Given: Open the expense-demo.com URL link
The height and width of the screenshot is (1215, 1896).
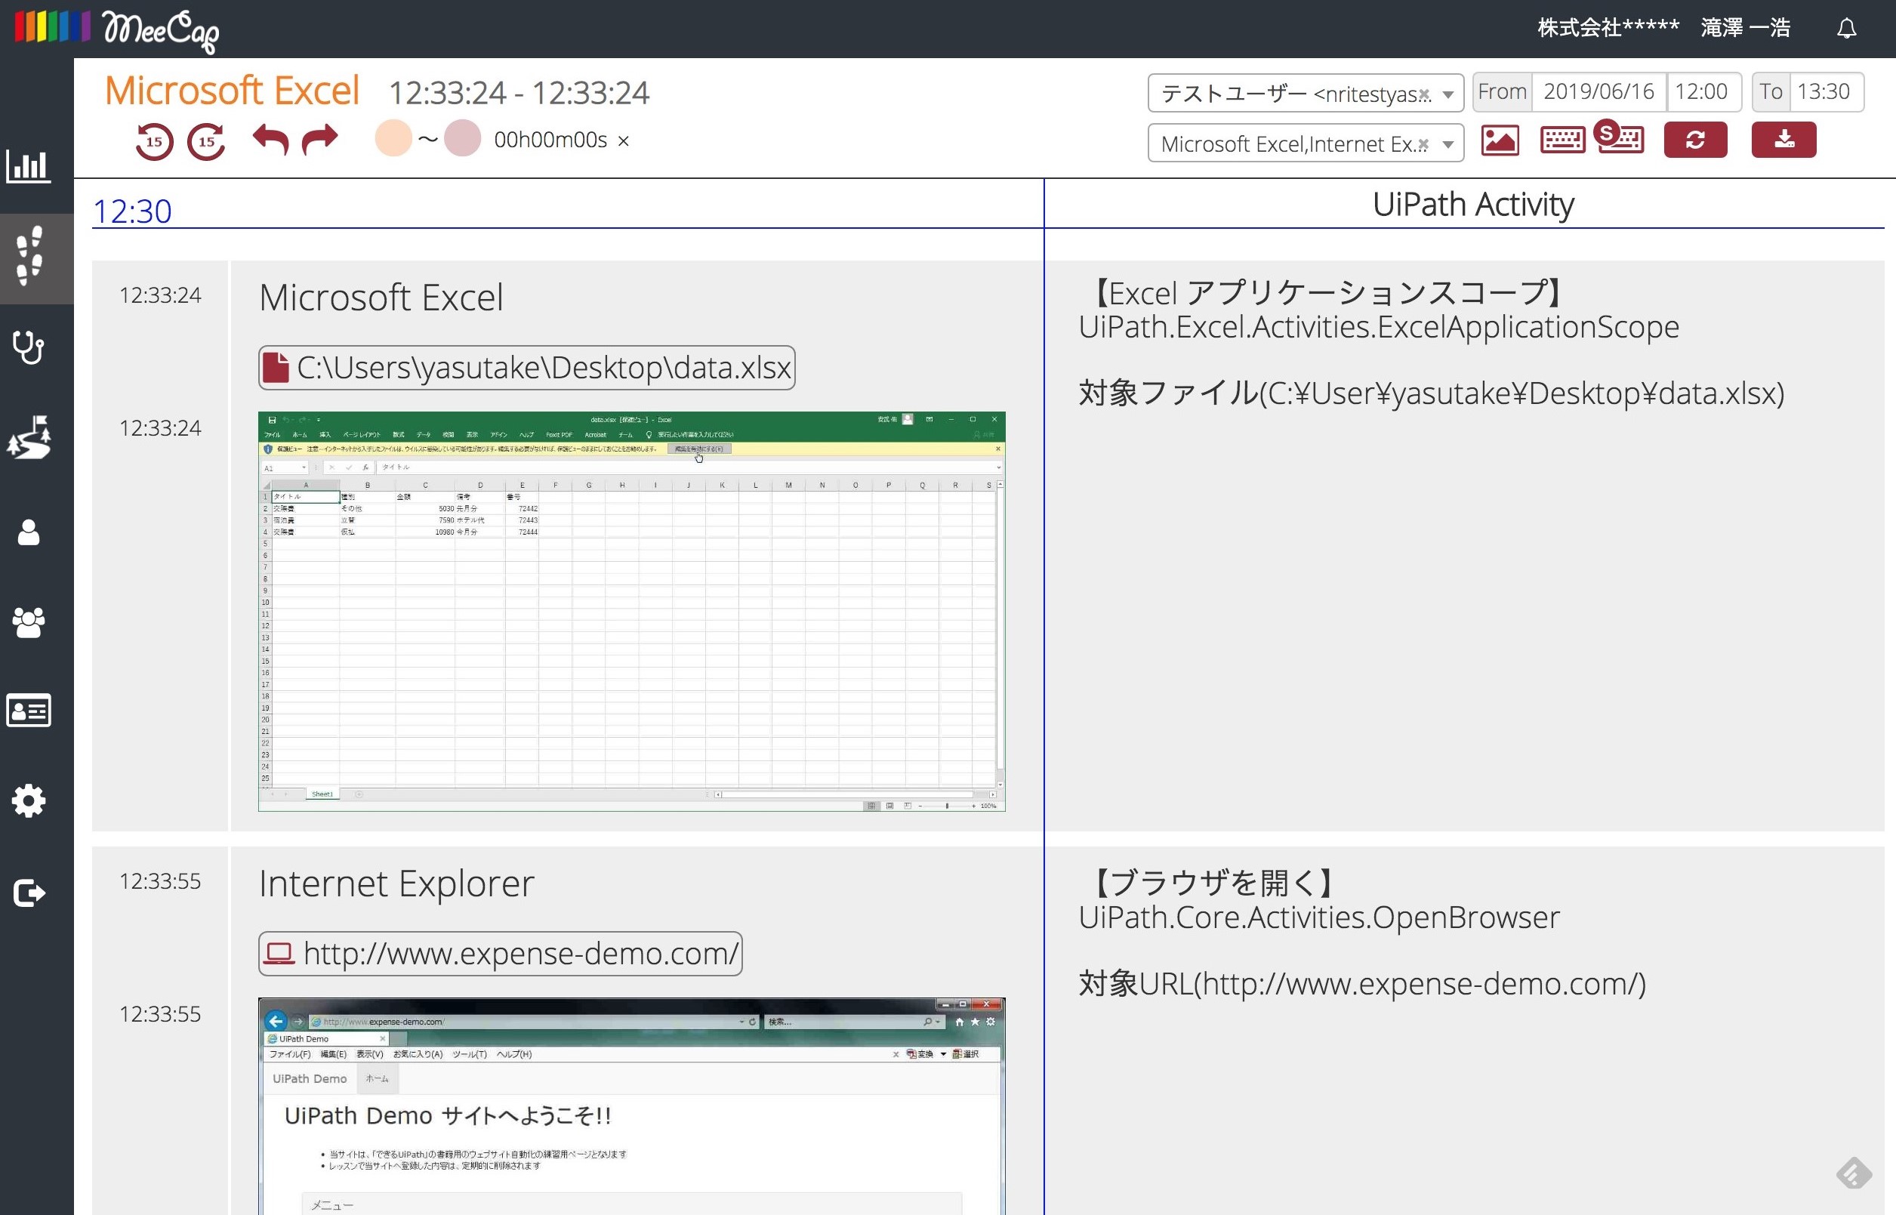Looking at the screenshot, I should [500, 954].
